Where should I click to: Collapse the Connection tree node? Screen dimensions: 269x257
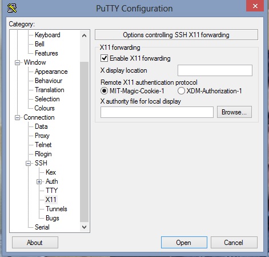17,117
